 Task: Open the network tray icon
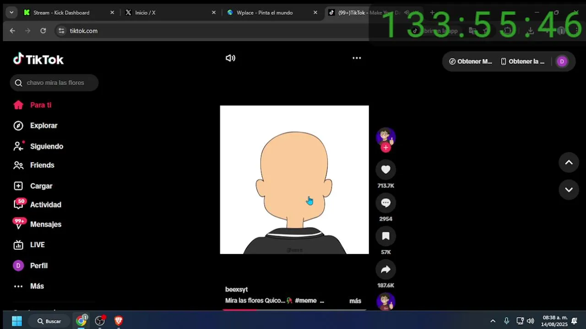520,321
